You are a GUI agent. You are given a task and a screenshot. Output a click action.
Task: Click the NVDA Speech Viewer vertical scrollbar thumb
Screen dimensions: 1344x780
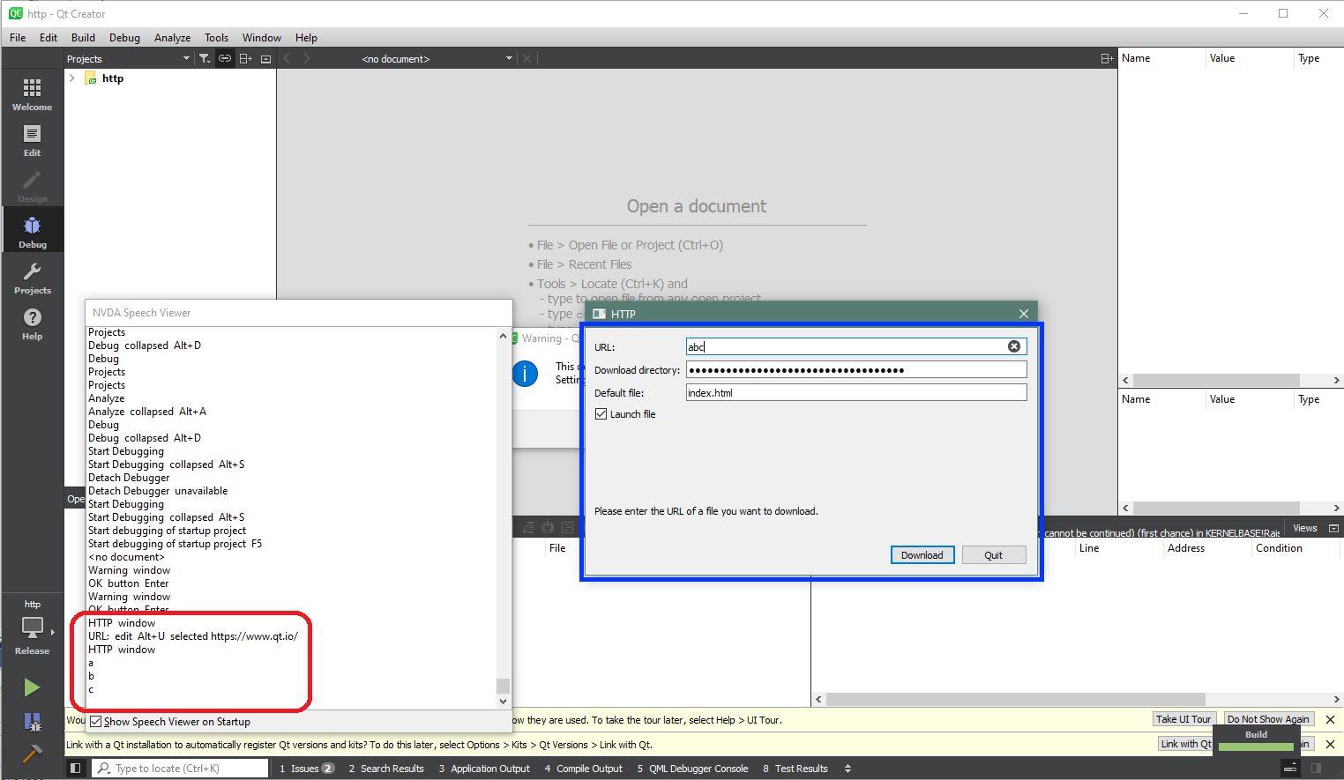click(503, 686)
